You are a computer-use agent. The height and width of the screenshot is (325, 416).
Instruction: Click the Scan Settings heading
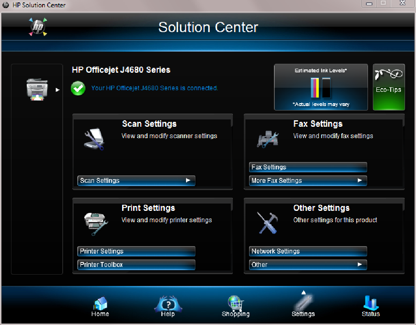point(149,123)
